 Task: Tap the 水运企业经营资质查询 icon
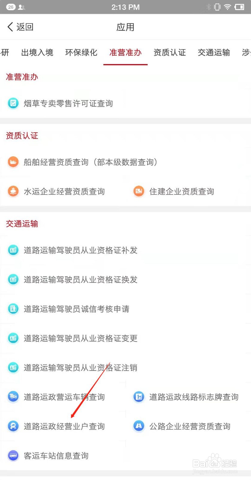(x=13, y=191)
